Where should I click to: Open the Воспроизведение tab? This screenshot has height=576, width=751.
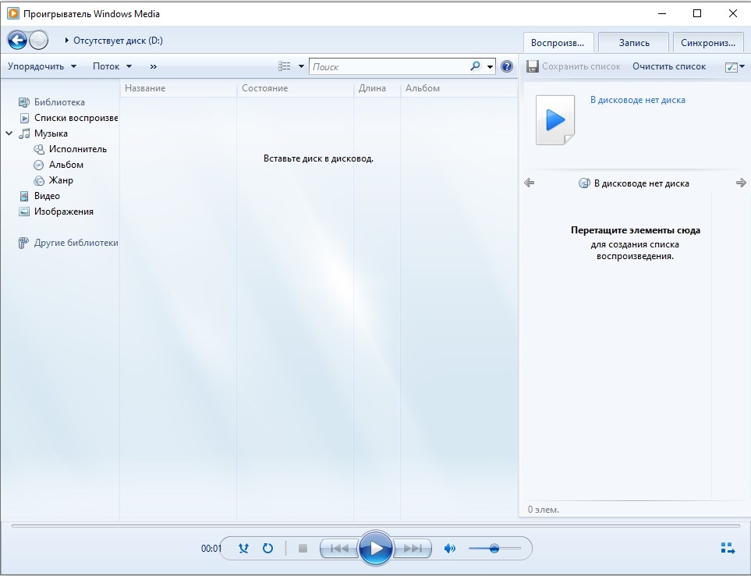point(558,43)
